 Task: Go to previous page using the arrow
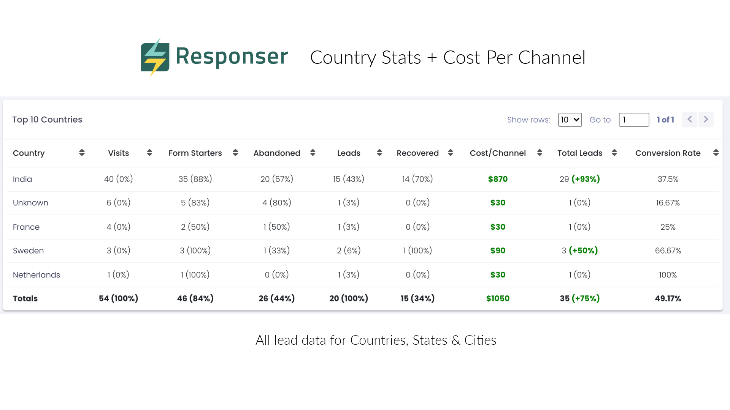coord(689,119)
